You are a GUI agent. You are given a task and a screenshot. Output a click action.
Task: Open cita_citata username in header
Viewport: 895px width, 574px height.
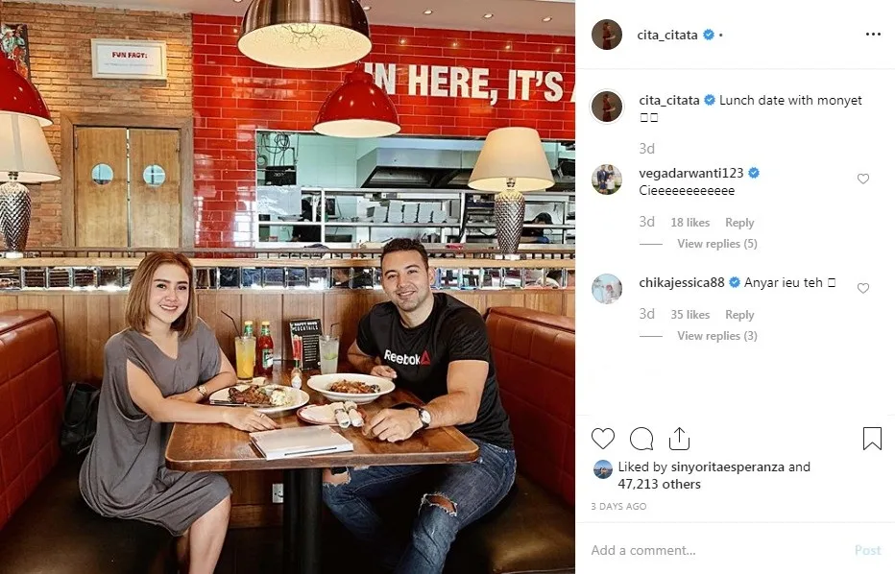(666, 35)
